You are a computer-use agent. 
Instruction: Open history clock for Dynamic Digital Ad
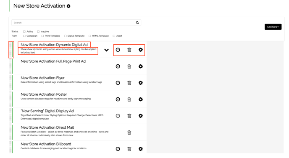tap(118, 50)
